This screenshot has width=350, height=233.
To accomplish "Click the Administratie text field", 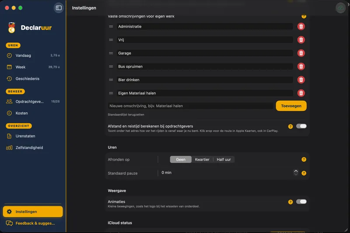I will (x=205, y=27).
